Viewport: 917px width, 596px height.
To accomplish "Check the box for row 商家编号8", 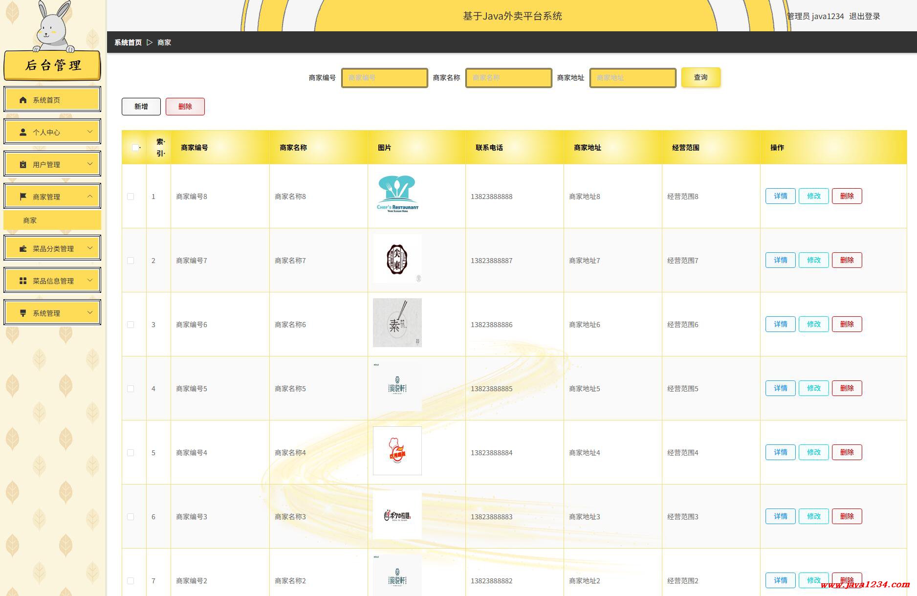I will click(x=131, y=197).
